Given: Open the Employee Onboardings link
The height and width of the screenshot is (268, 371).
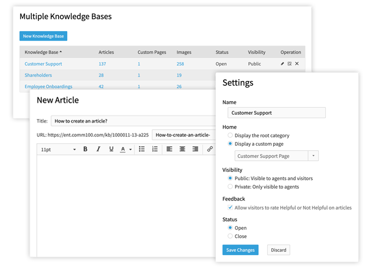Looking at the screenshot, I should 48,86.
